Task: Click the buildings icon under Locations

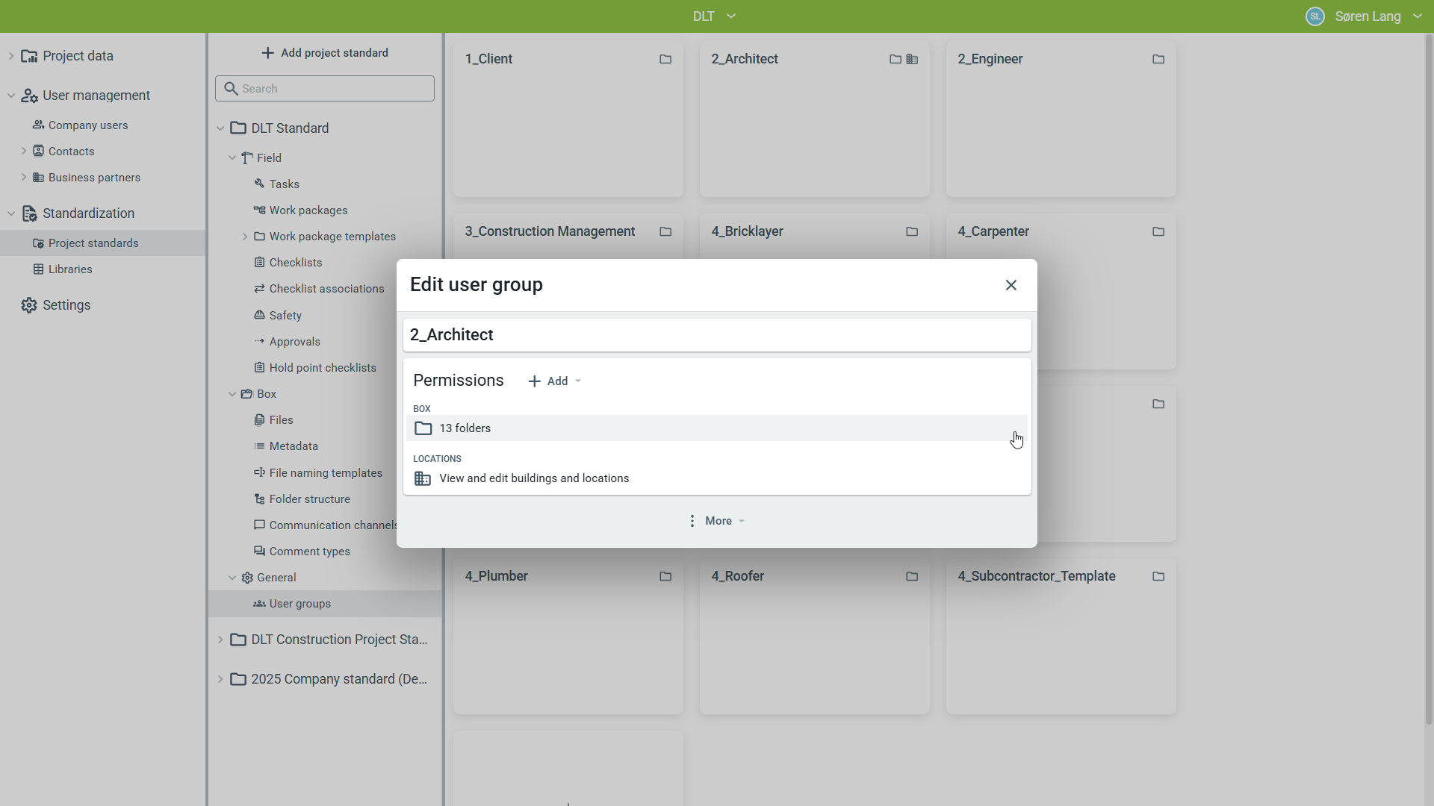Action: (x=423, y=478)
